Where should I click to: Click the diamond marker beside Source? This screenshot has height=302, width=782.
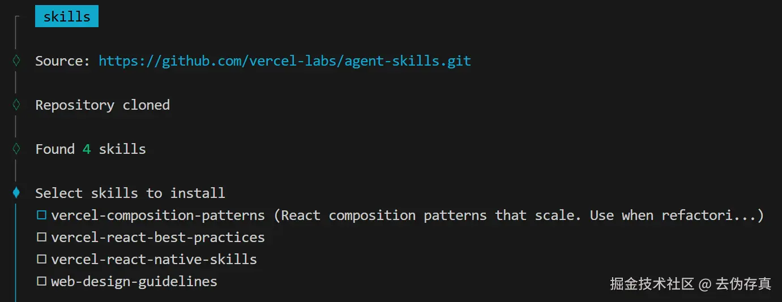[x=16, y=61]
